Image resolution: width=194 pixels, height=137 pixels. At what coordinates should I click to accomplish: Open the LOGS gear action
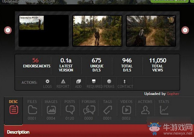pos(48,84)
